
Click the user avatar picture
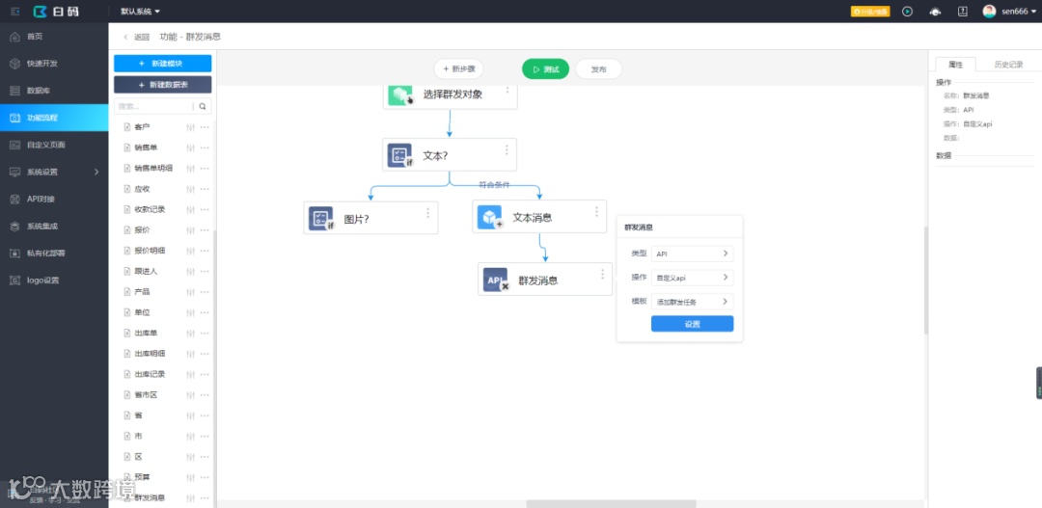pos(989,12)
